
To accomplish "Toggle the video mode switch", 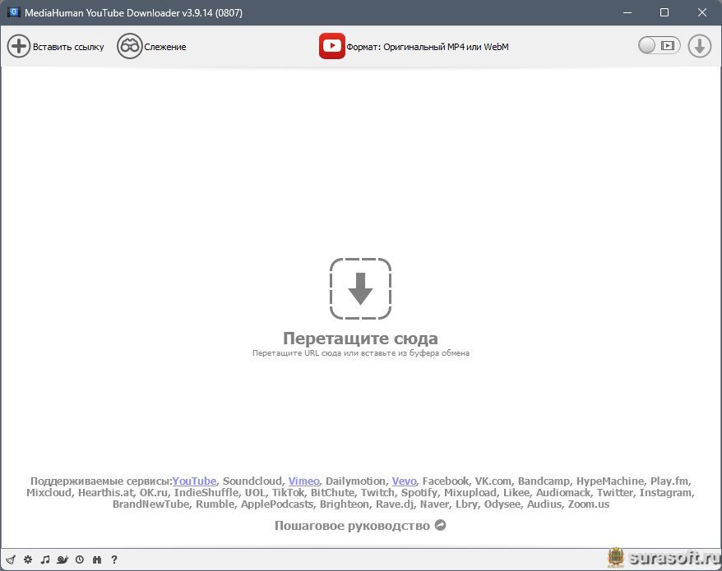I will [x=659, y=45].
